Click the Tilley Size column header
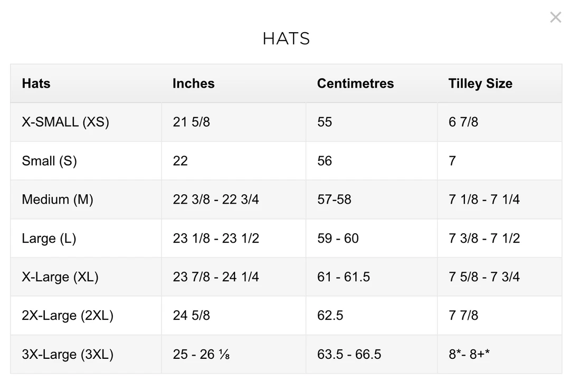The height and width of the screenshot is (381, 570). [480, 83]
